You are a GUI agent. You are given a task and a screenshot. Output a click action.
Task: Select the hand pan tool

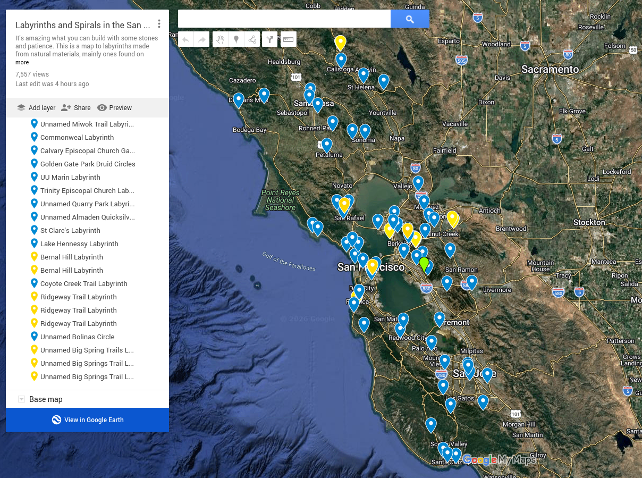click(221, 39)
